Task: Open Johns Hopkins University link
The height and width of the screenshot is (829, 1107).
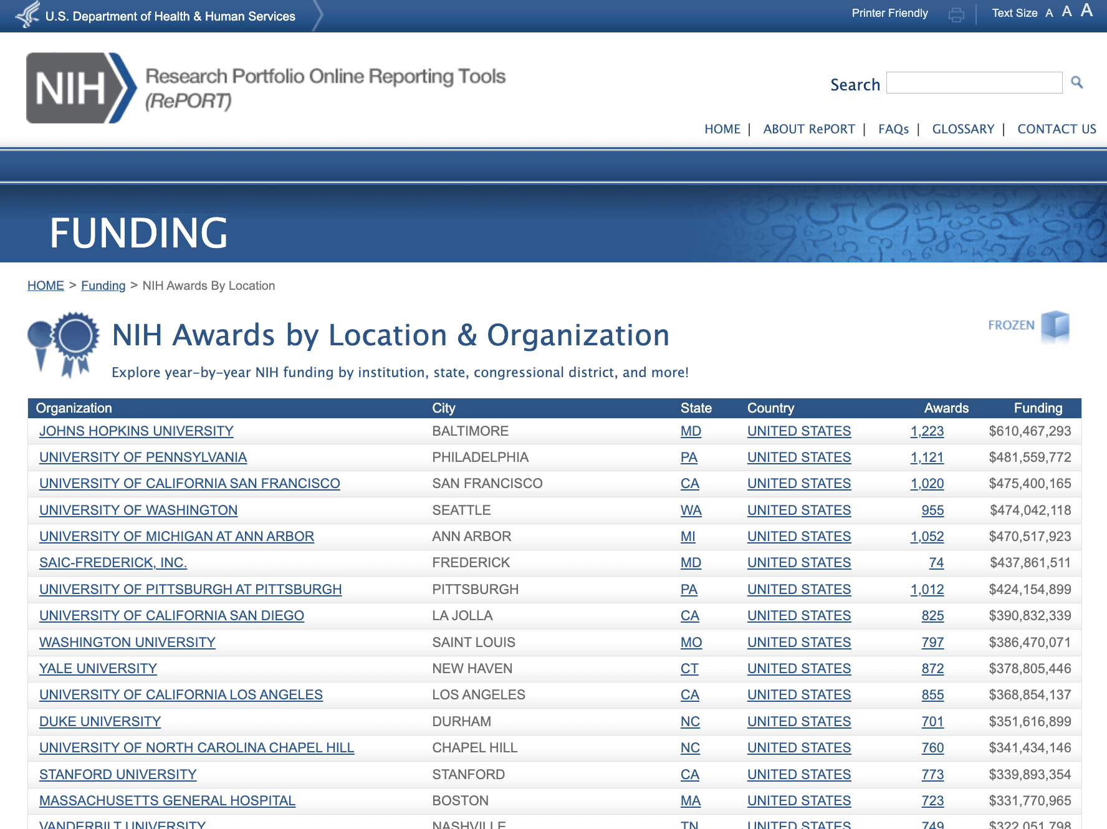Action: (136, 431)
